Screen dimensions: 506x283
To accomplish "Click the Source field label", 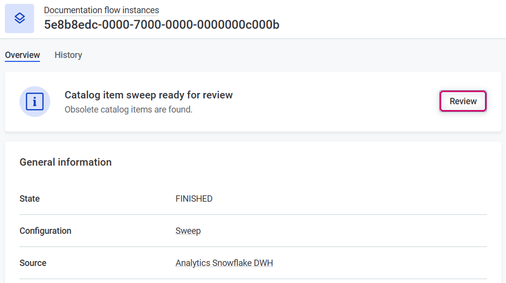I will (x=33, y=263).
